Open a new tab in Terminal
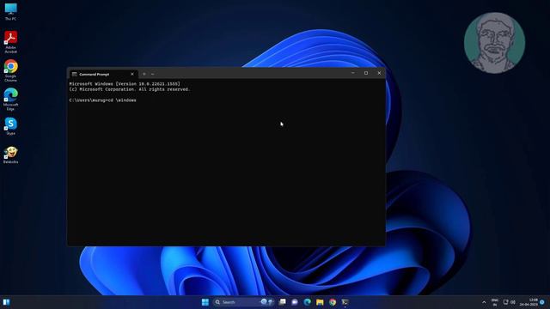Screen dimensions: 550x309 (144, 74)
